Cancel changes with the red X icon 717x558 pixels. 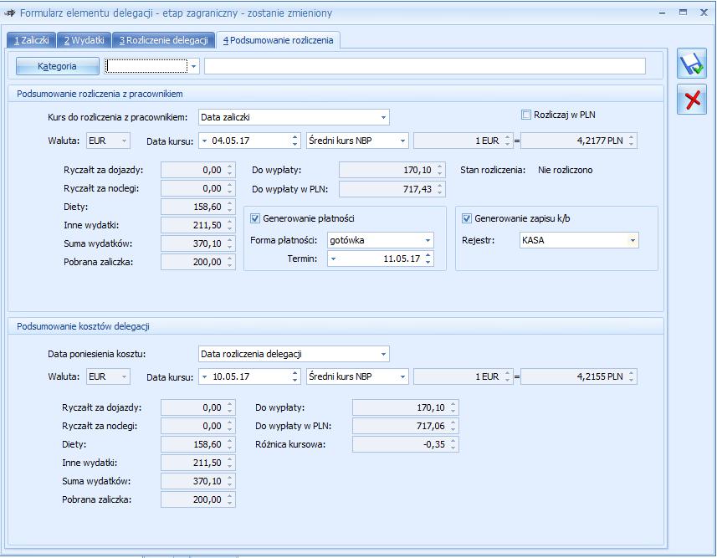[x=692, y=100]
